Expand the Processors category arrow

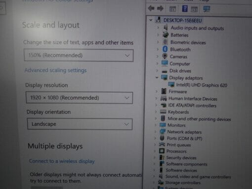(x=155, y=151)
